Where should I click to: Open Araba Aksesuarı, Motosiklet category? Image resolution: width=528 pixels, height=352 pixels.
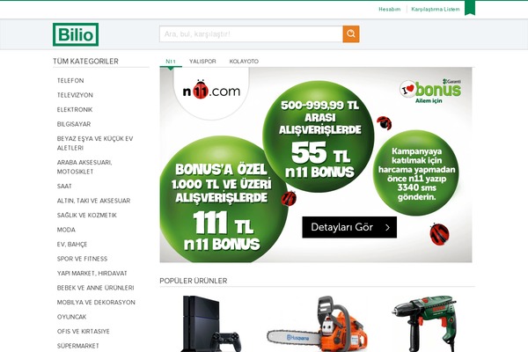tap(84, 166)
